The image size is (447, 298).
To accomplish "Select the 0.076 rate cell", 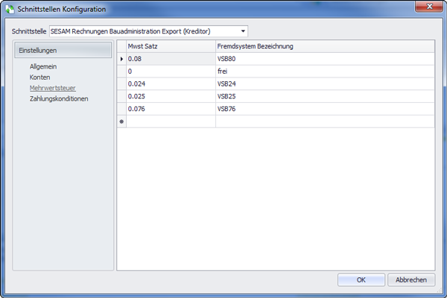I will coord(171,109).
